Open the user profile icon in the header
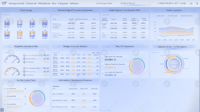The height and width of the screenshot is (112, 200). pyautogui.click(x=197, y=3)
